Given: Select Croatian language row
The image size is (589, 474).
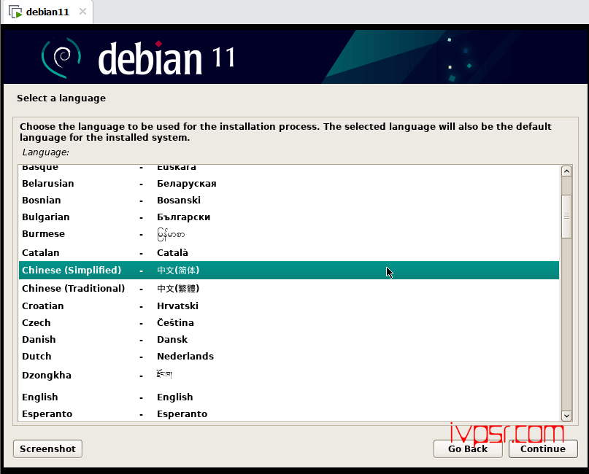Looking at the screenshot, I should click(x=289, y=306).
